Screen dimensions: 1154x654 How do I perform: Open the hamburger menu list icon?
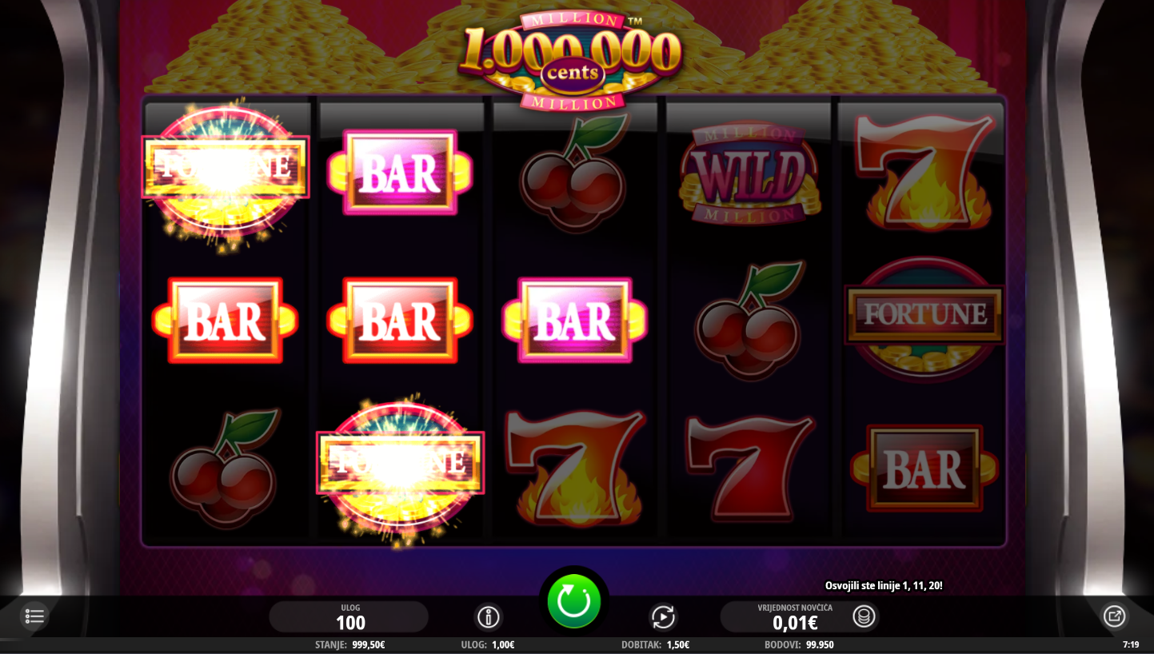point(34,616)
